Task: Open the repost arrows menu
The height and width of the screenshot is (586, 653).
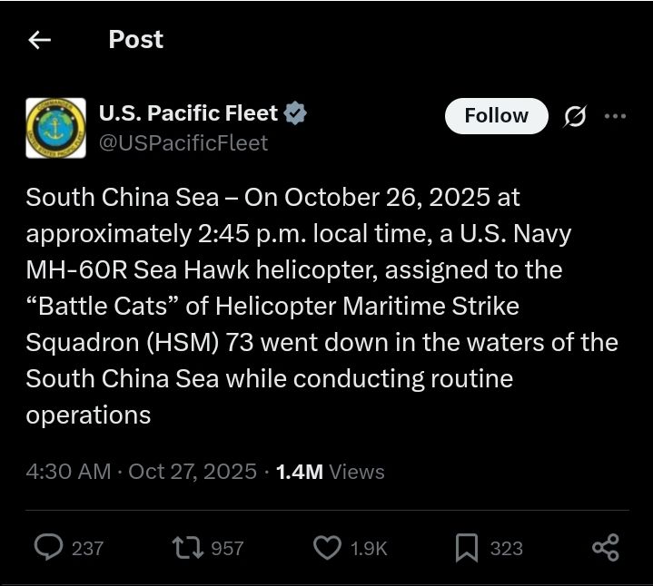Action: (187, 547)
